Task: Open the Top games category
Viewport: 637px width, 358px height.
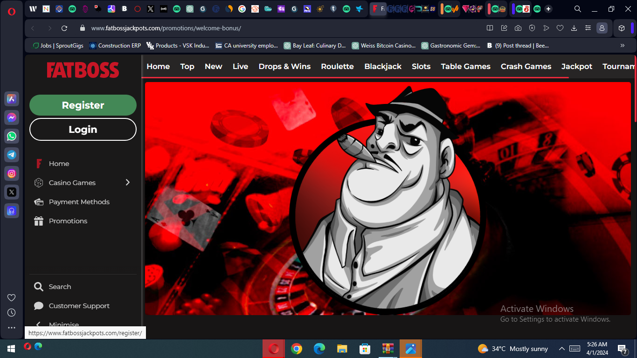Action: (x=187, y=66)
